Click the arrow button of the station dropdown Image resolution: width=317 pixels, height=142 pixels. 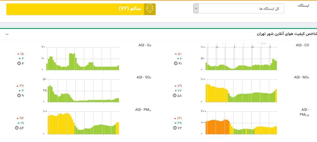click(196, 9)
